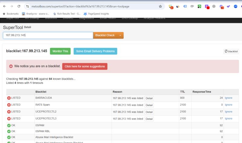Click the red LISTED icon for RATS Spam

9,105
